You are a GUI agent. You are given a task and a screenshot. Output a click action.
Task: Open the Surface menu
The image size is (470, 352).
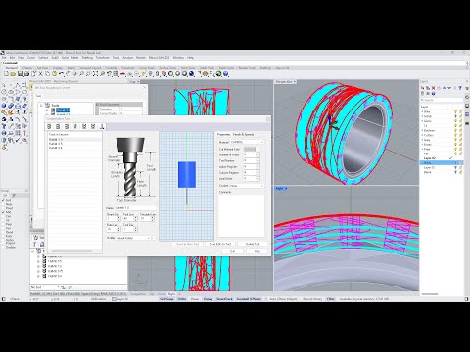coord(43,58)
